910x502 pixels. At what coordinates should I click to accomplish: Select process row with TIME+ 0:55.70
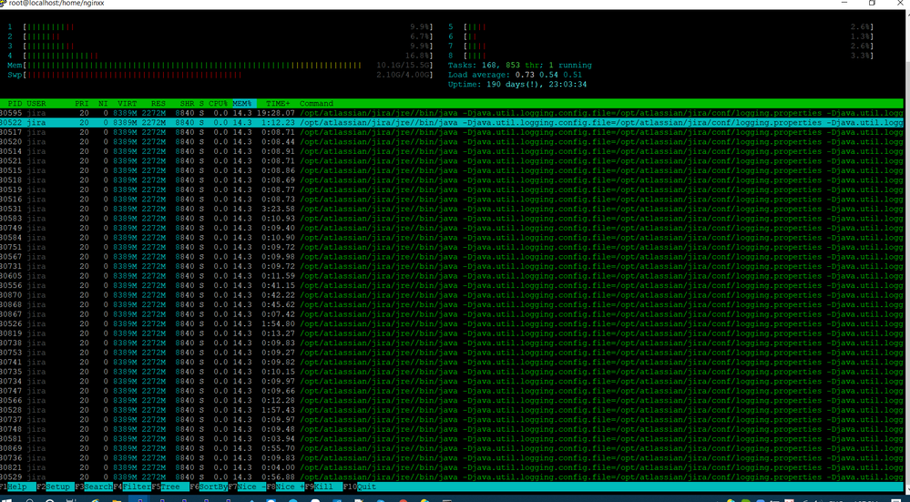452,448
